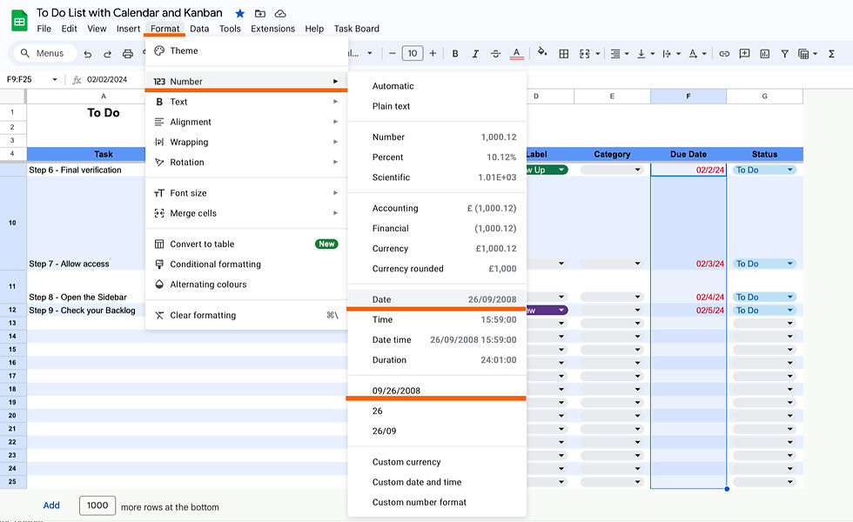Screen dimensions: 853x522
Task: Apply the Date format 26/09/2008
Action: pos(437,299)
